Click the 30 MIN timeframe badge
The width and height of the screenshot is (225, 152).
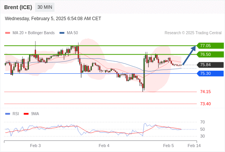pyautogui.click(x=45, y=7)
